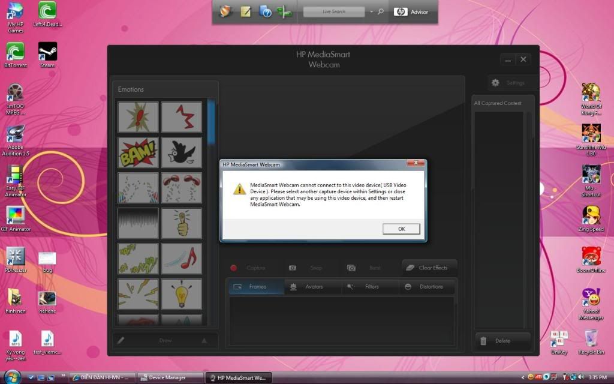Select the Zing Speed desktop icon

(591, 219)
